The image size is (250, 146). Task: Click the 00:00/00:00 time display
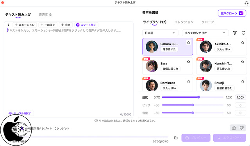point(161,142)
